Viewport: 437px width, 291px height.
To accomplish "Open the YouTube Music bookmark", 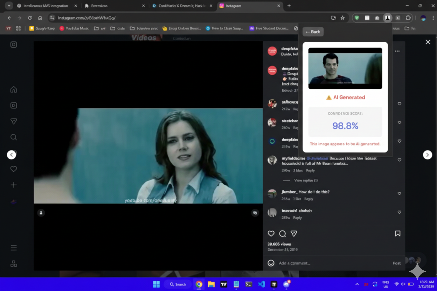I will coord(74,28).
